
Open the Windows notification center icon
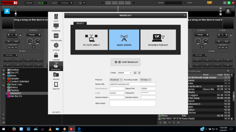click(x=231, y=129)
